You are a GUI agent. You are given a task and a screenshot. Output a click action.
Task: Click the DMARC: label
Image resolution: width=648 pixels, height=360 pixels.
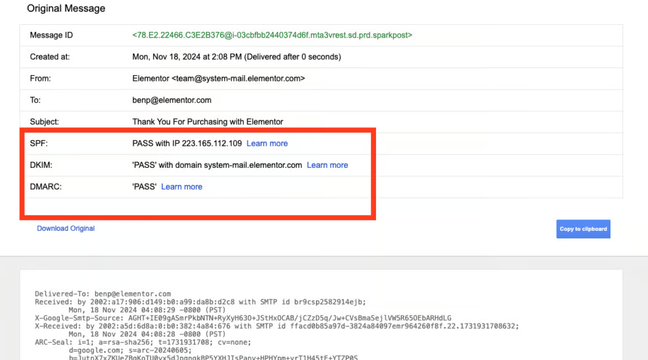(x=45, y=187)
